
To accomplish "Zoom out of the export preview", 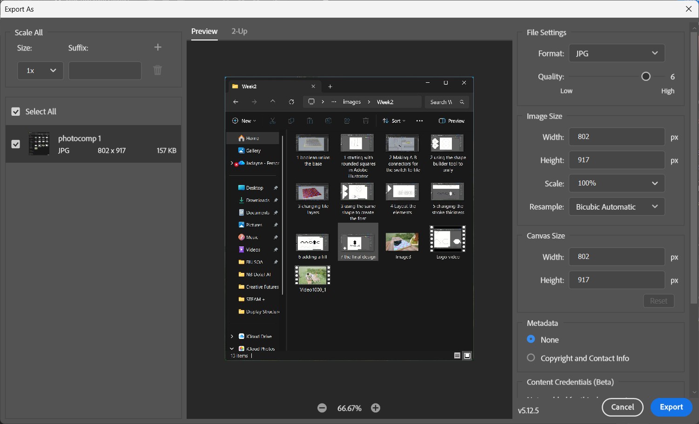I will (322, 408).
